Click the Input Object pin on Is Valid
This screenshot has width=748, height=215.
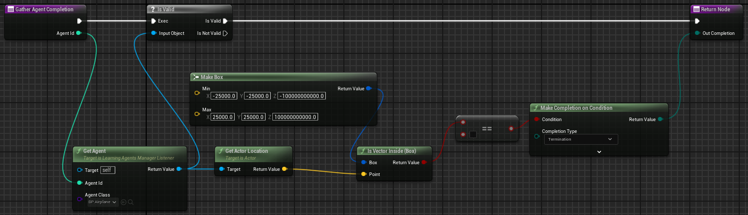click(154, 33)
